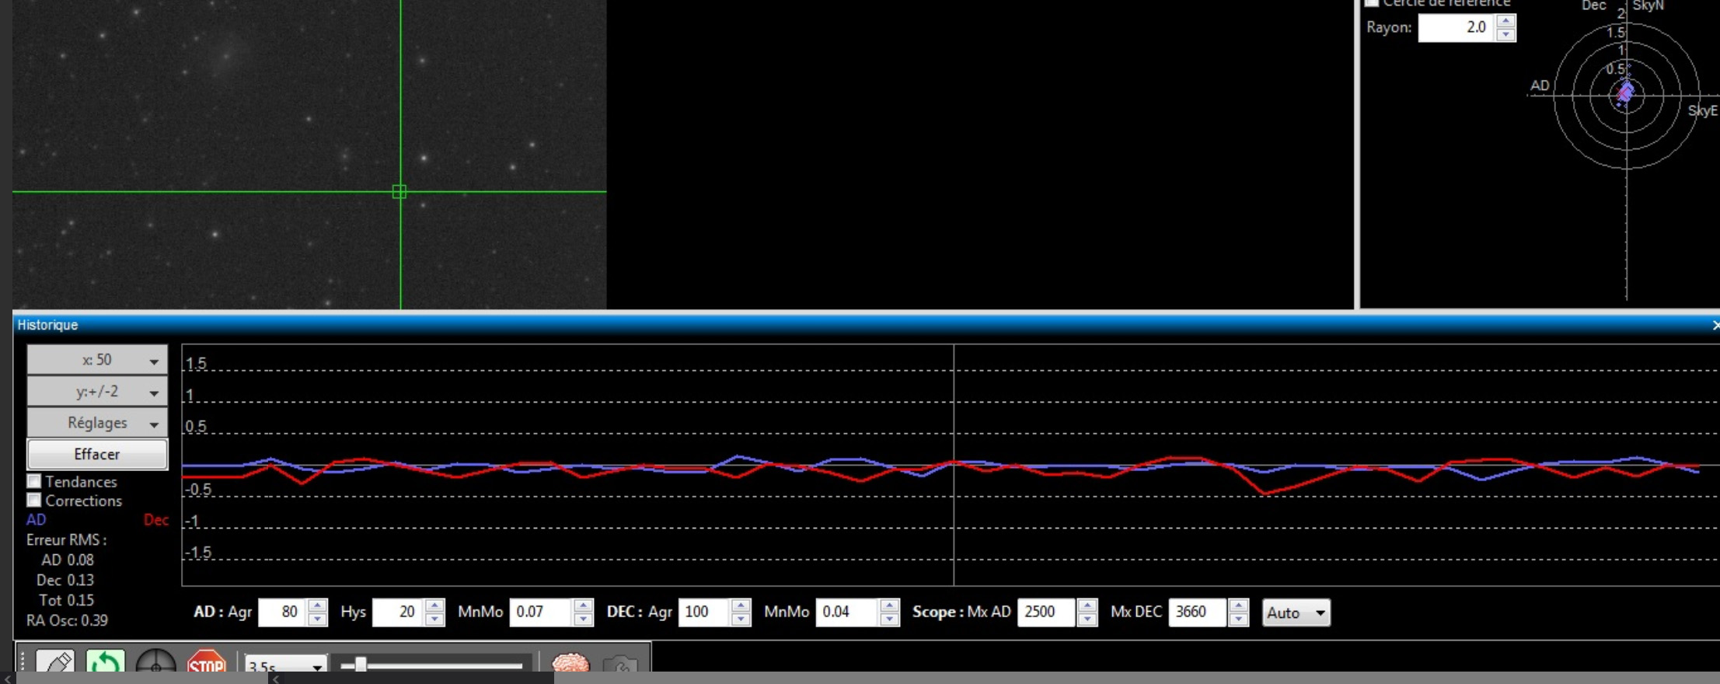Click the USB connect equipment icon
This screenshot has height=684, width=1720.
pos(55,665)
